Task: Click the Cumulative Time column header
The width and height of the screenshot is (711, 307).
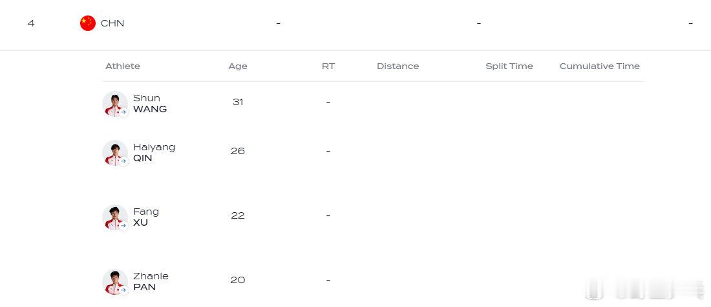Action: (x=599, y=66)
